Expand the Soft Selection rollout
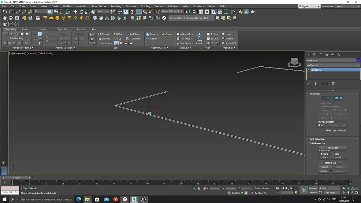The width and height of the screenshot is (361, 203). pos(317,139)
